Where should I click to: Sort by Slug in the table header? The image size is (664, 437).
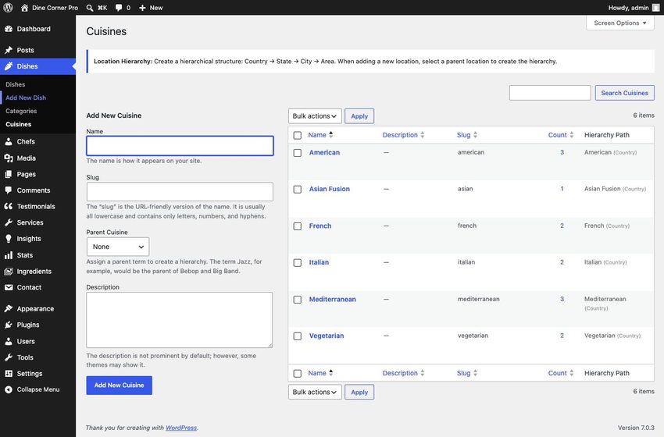[466, 135]
